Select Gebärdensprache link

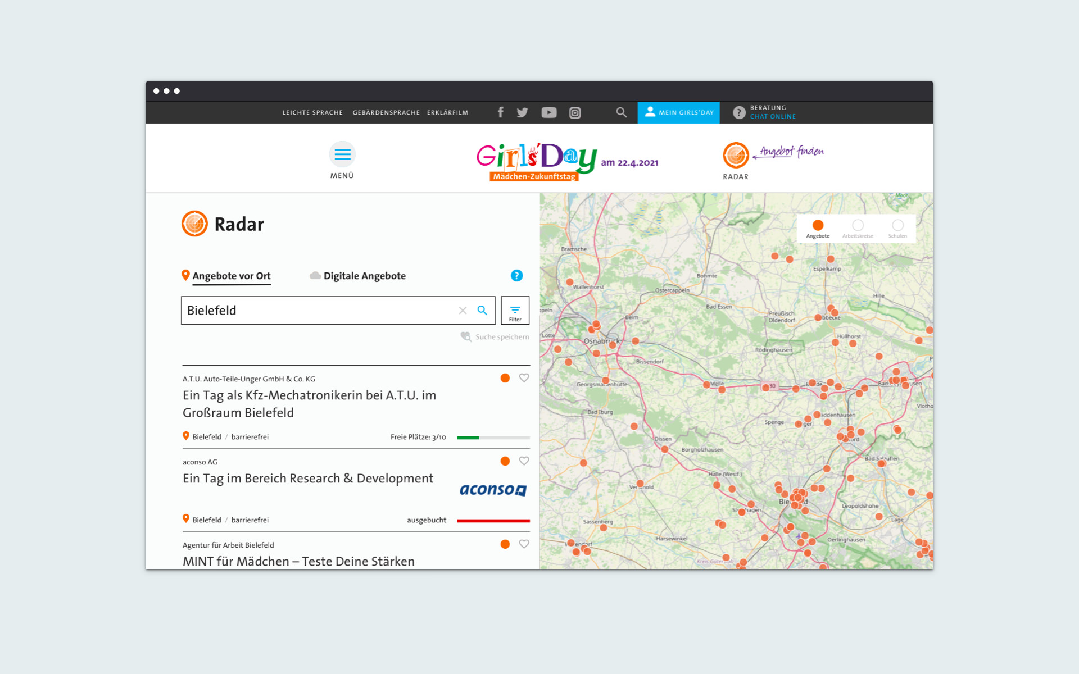(x=386, y=113)
